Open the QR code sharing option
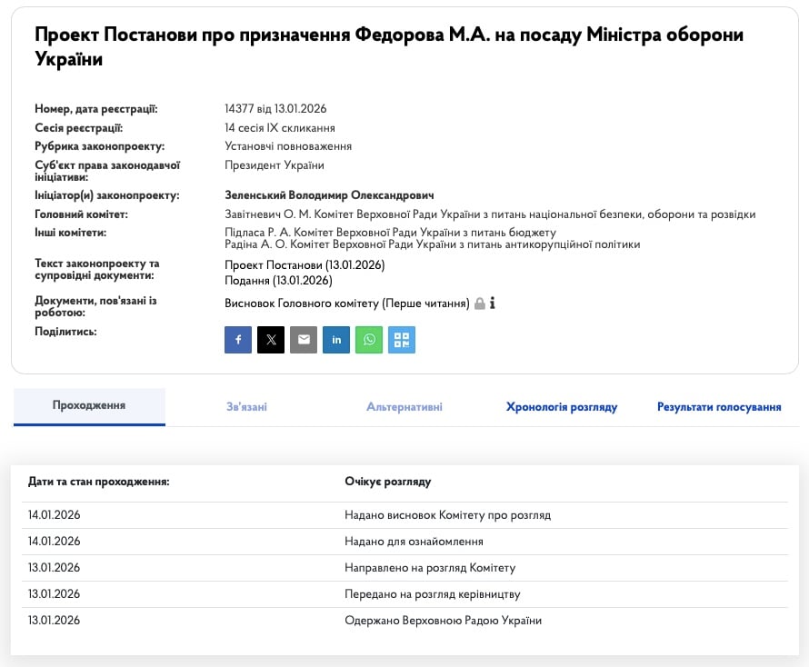 coord(401,340)
